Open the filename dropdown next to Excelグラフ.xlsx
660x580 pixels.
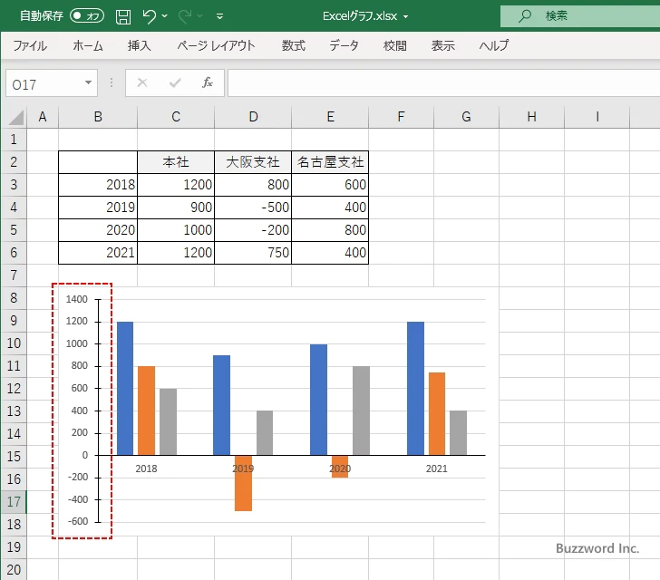(406, 16)
